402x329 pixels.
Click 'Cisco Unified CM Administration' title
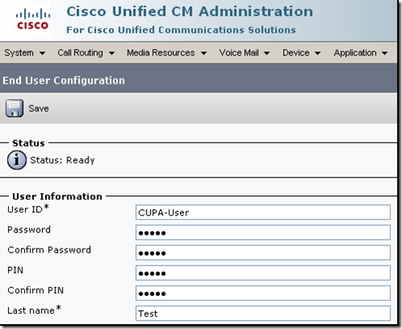[x=190, y=11]
